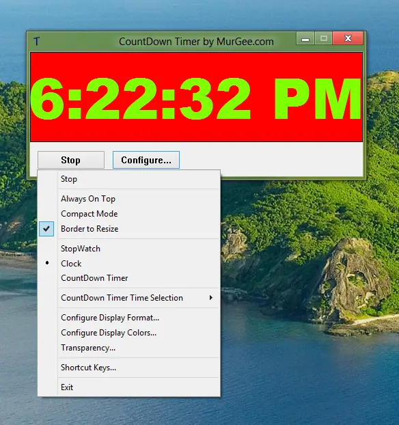Toggle Compact Mode menu entry
Screen dimensions: 399x425
click(x=128, y=214)
